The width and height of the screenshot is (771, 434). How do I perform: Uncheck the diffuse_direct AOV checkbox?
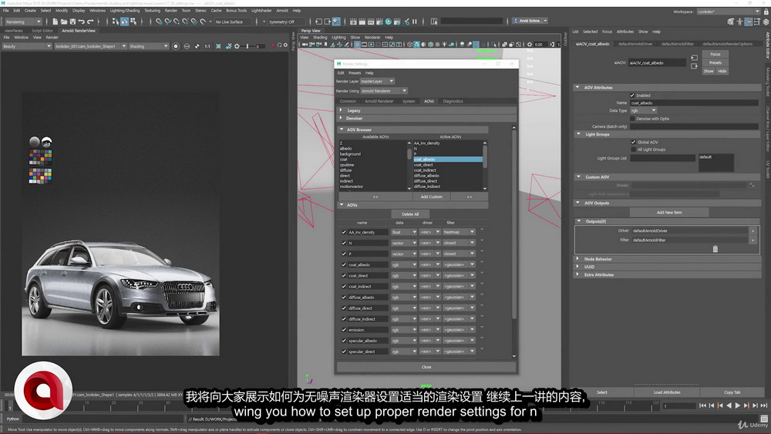[344, 308]
